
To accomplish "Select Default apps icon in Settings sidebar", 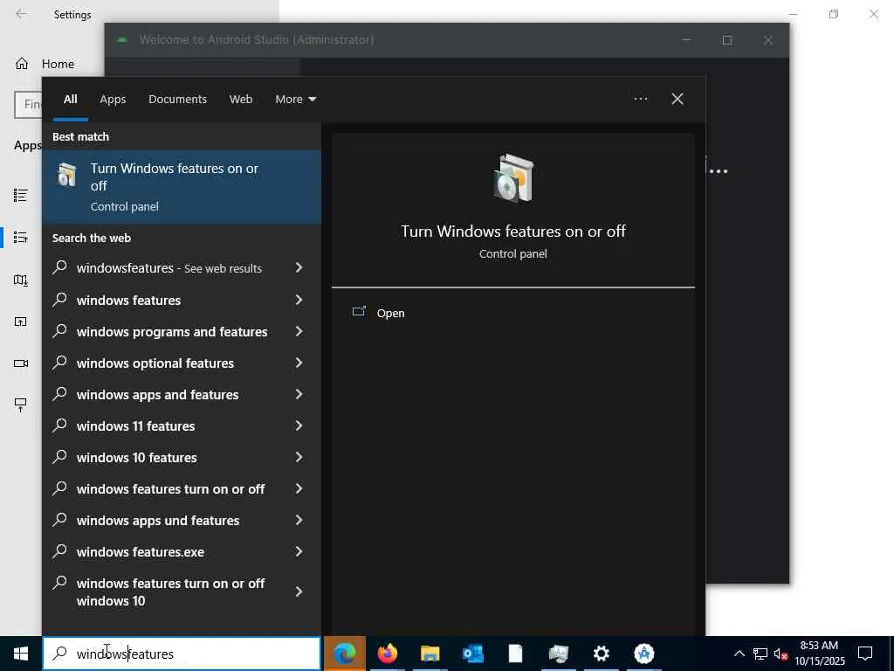I will pos(21,237).
